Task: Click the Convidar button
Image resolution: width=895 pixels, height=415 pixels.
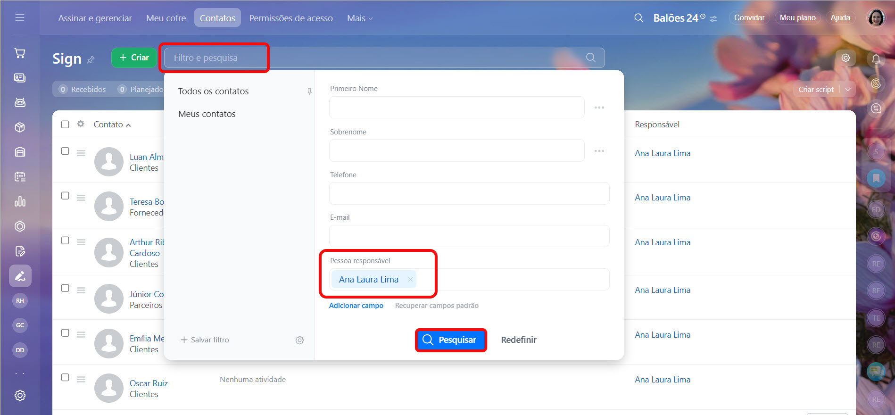Action: pos(749,18)
